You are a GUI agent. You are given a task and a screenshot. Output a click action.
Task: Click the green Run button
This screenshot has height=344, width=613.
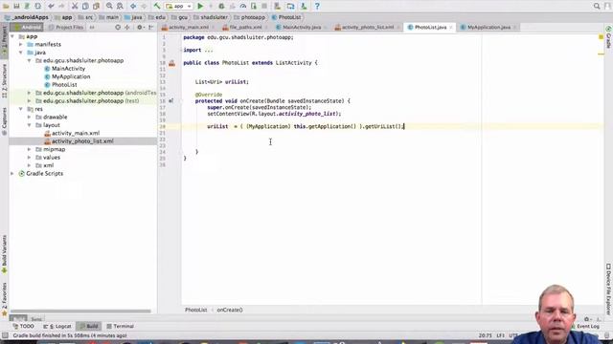point(200,7)
